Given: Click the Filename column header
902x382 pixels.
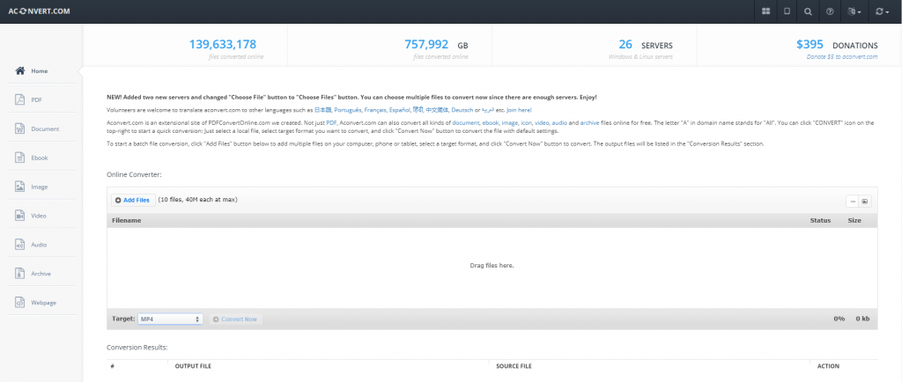Looking at the screenshot, I should (x=126, y=221).
